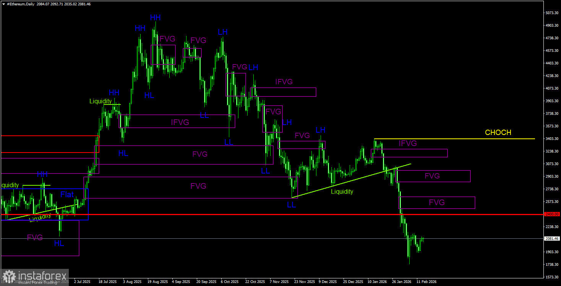Click the 3 Aug 2025 date label
Screen dimensions: 561x286
point(132,282)
